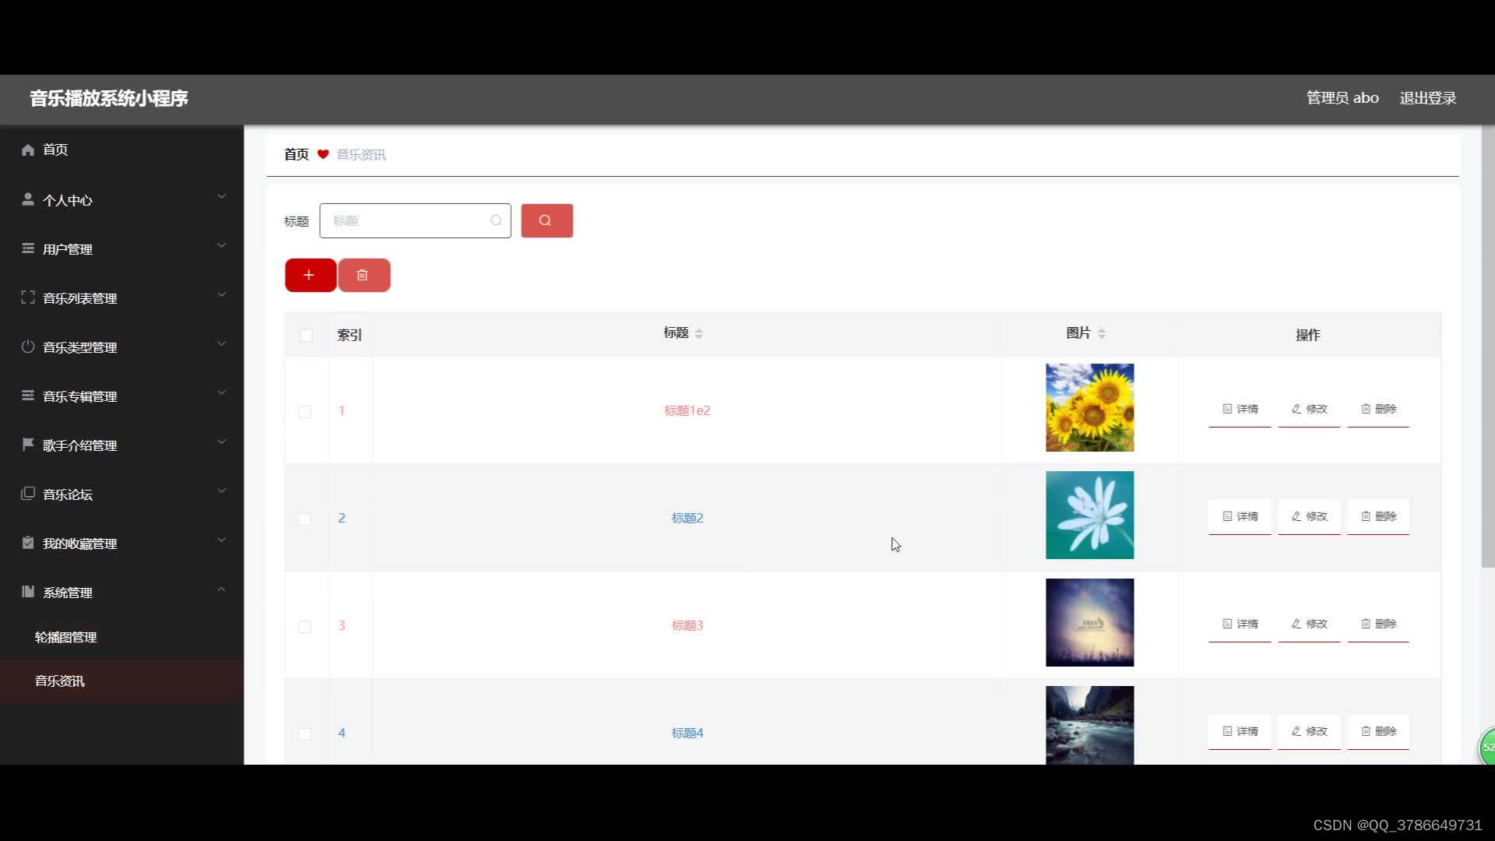The image size is (1495, 841).
Task: Click the delete selected records icon
Action: click(364, 274)
